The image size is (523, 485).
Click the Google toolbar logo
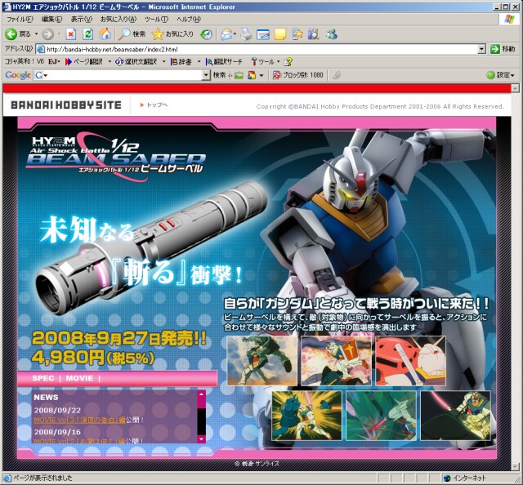pyautogui.click(x=18, y=75)
